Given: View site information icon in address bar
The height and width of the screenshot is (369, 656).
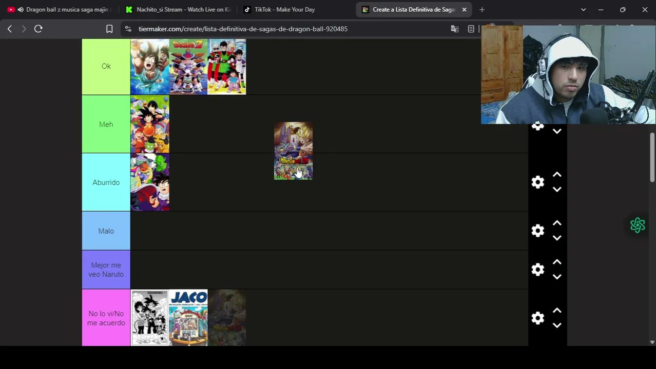Looking at the screenshot, I should point(128,29).
